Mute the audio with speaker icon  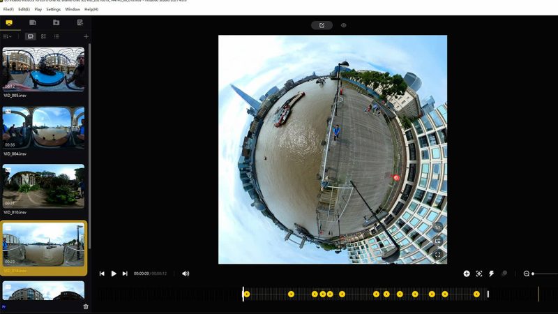tap(186, 274)
